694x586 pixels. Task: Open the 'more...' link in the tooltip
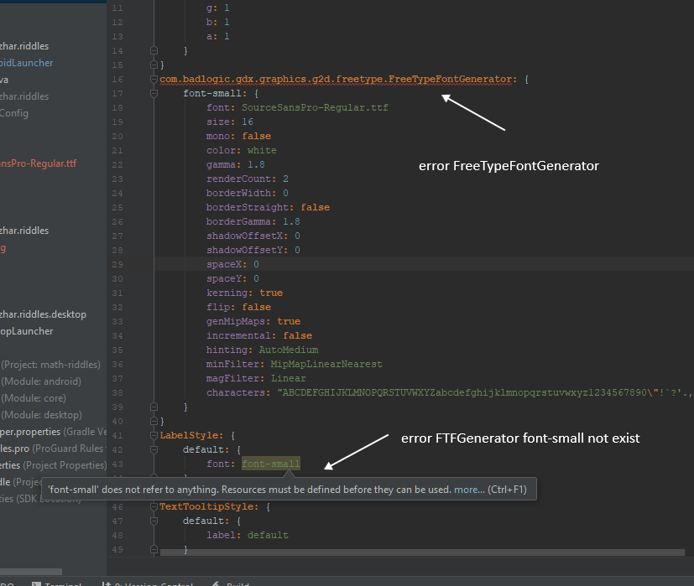tap(469, 490)
